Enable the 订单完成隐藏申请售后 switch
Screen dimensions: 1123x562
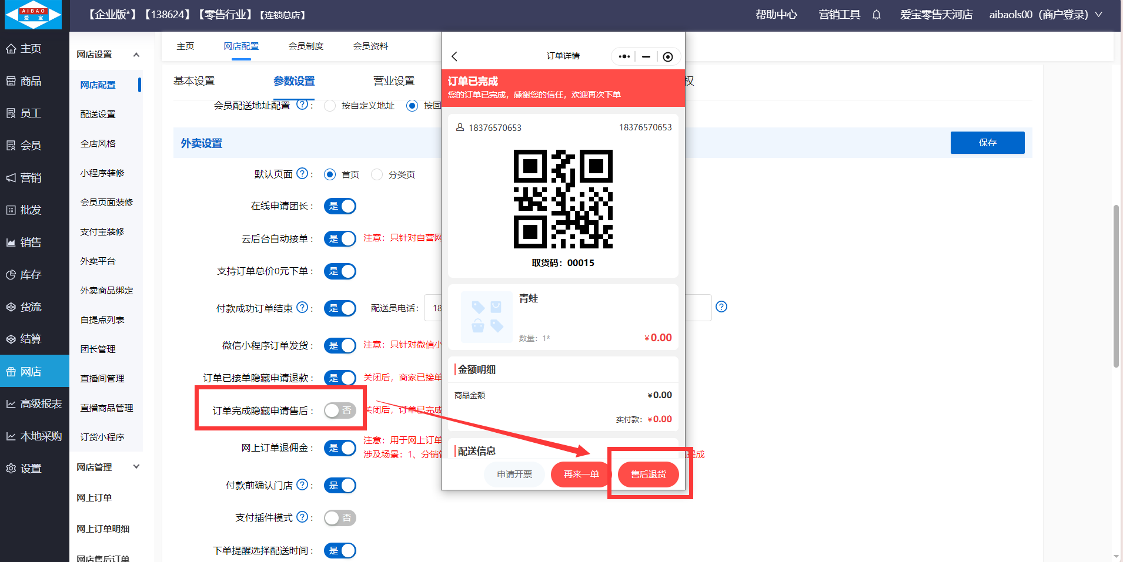click(x=340, y=410)
